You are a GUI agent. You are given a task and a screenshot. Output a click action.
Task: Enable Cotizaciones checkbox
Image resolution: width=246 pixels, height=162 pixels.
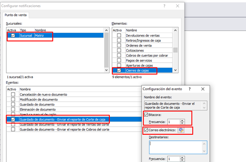[119, 50]
